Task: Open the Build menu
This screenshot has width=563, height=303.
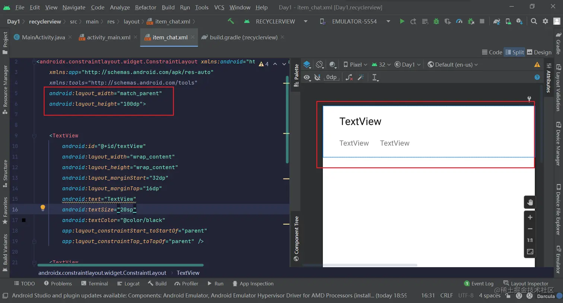Action: [168, 7]
